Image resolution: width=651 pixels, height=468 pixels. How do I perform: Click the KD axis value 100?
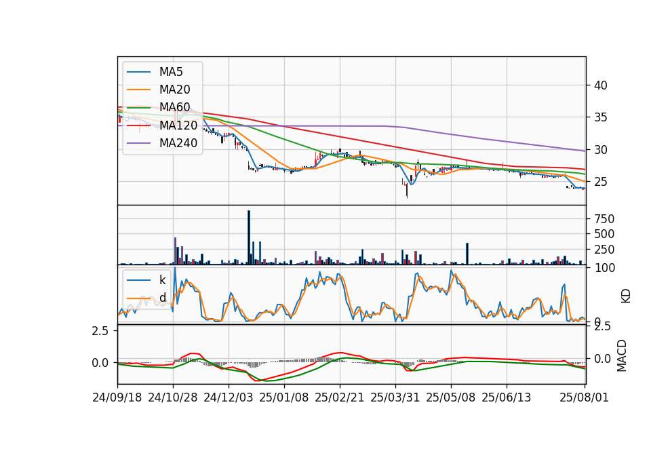coord(605,268)
